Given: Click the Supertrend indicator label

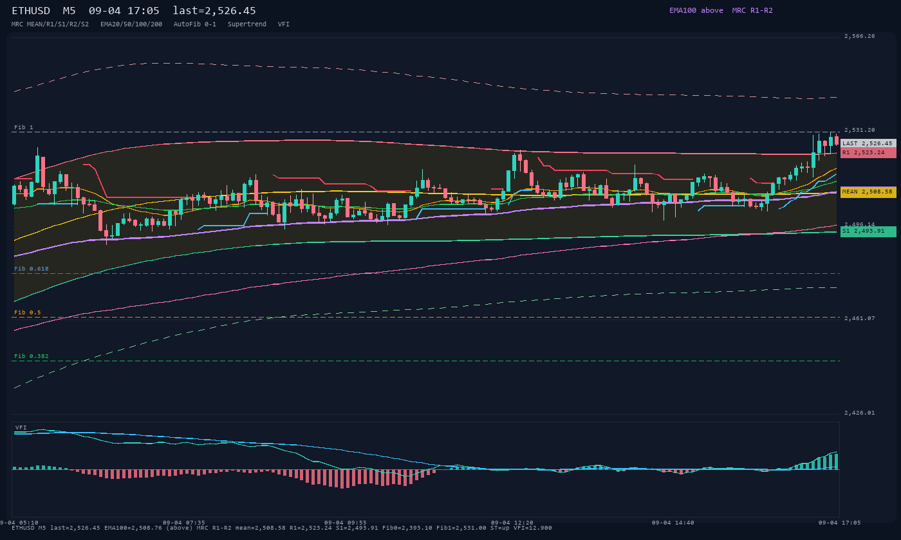Looking at the screenshot, I should [x=247, y=24].
